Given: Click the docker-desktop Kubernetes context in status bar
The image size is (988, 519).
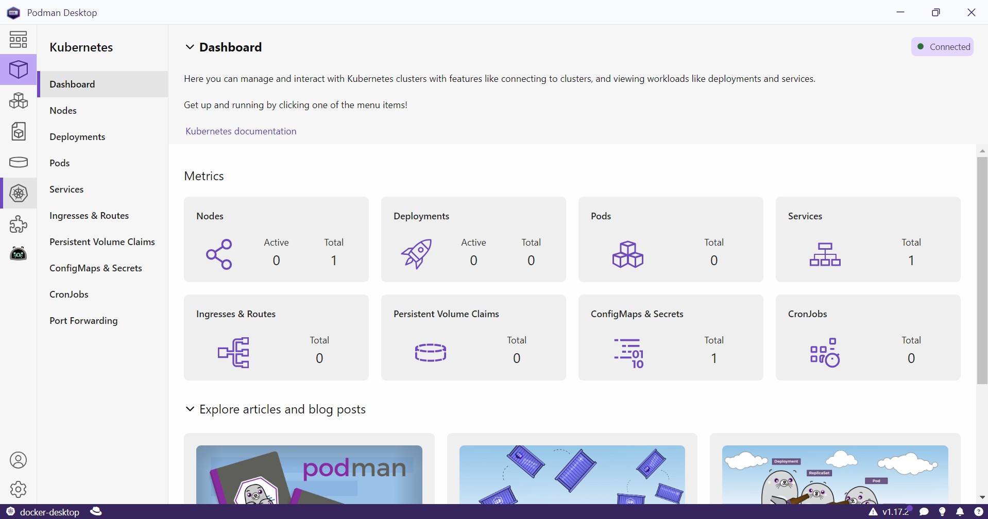Looking at the screenshot, I should pyautogui.click(x=43, y=512).
